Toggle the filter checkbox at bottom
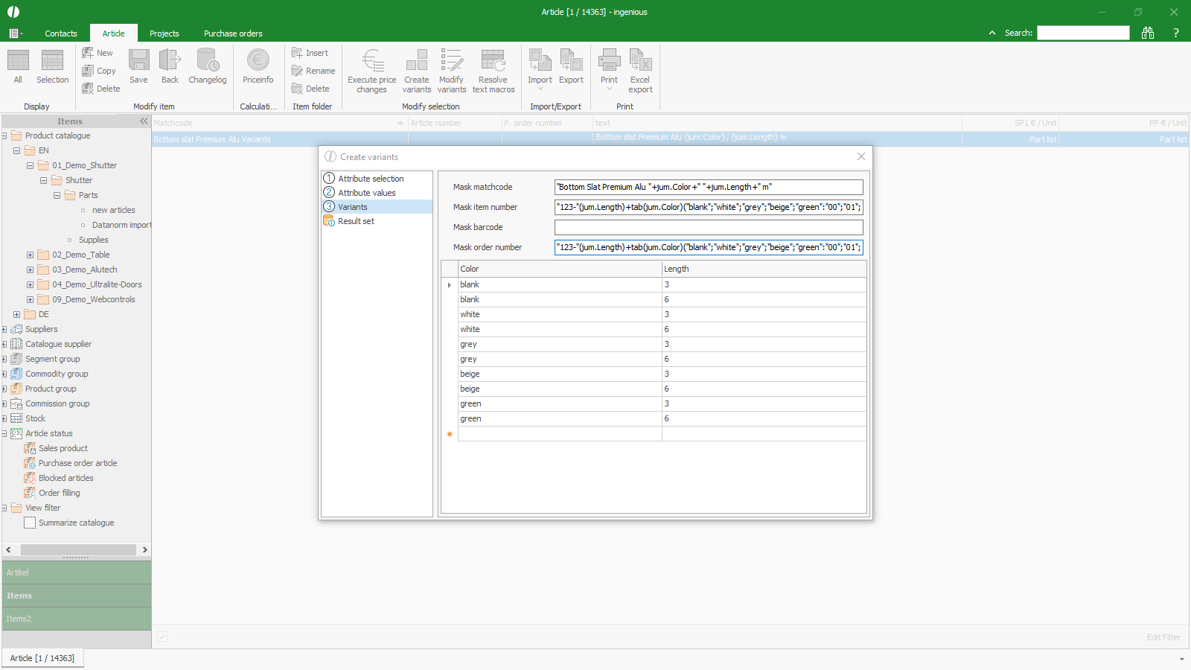The image size is (1191, 670). click(x=162, y=636)
